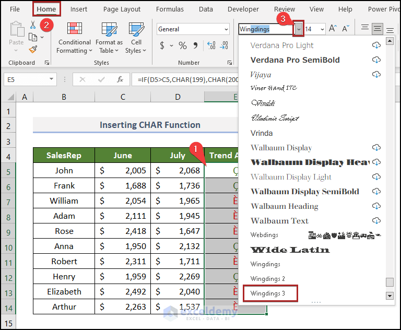This screenshot has height=330, width=401.
Task: Click the font list scroll down arrow
Action: coord(390,296)
